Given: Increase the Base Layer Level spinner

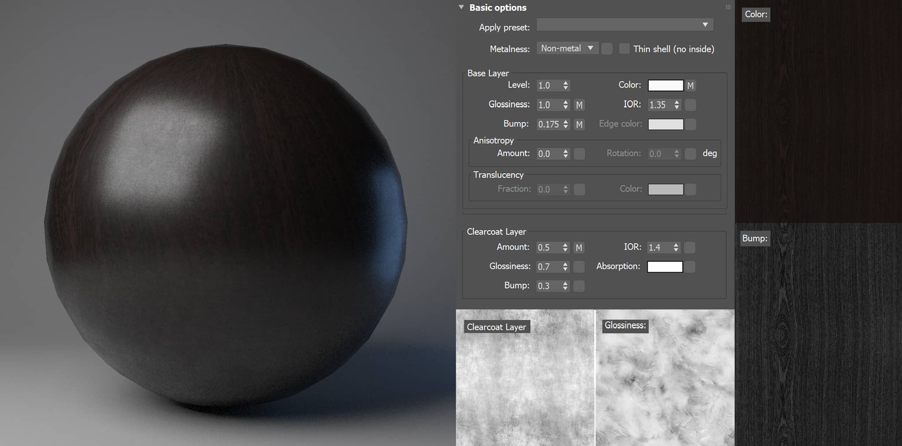Looking at the screenshot, I should tap(566, 83).
